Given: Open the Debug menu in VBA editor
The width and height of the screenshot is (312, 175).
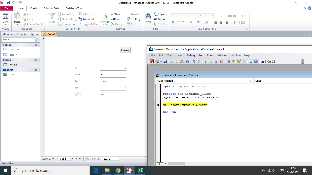Looking at the screenshot, I should 191,56.
